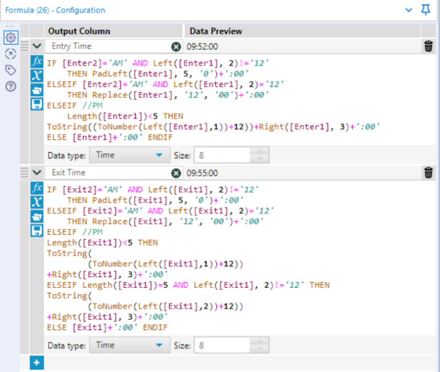Open functions list for Exit Time
Screen dimensions: 440x372
[37, 188]
